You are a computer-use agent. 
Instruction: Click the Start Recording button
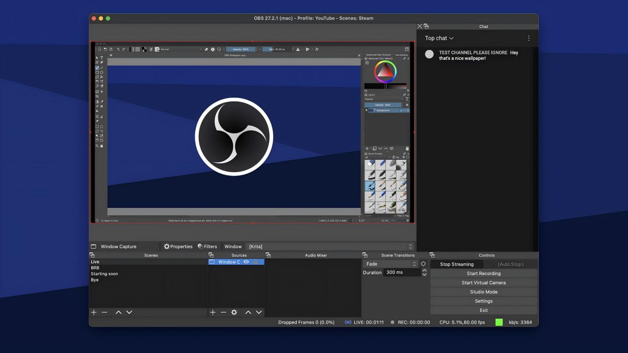[x=484, y=274]
